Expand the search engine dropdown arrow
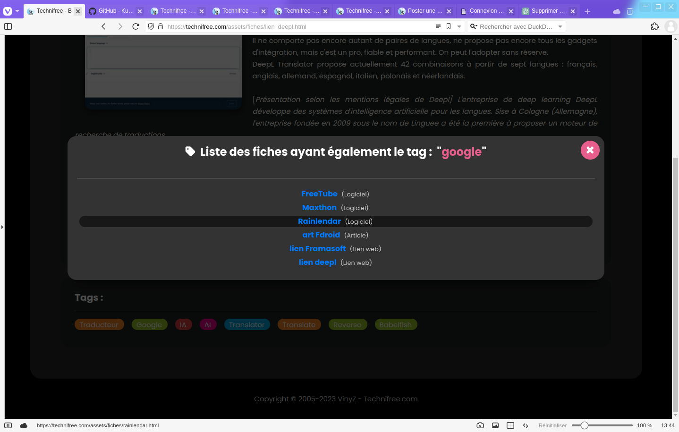The height and width of the screenshot is (432, 679). point(560,26)
